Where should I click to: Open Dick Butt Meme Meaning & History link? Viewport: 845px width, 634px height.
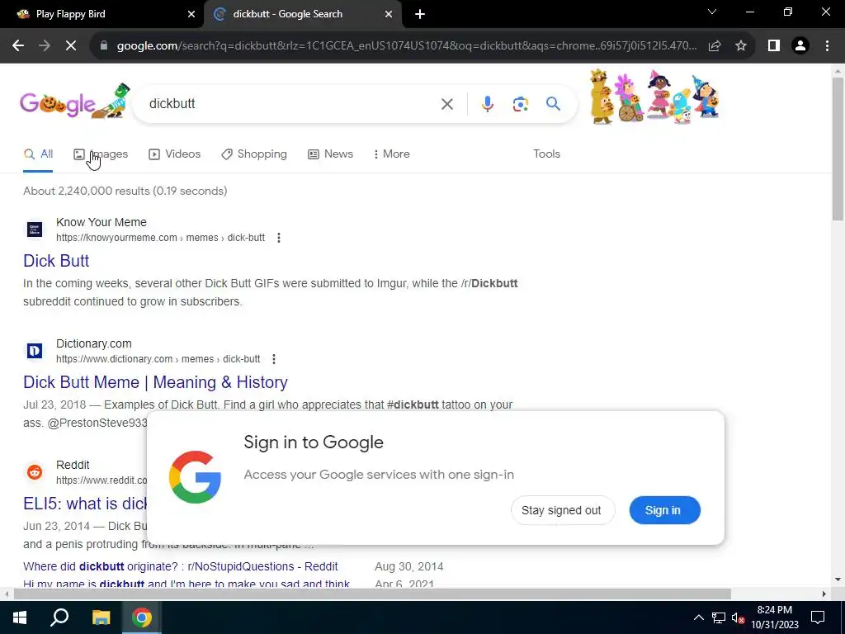(x=155, y=382)
